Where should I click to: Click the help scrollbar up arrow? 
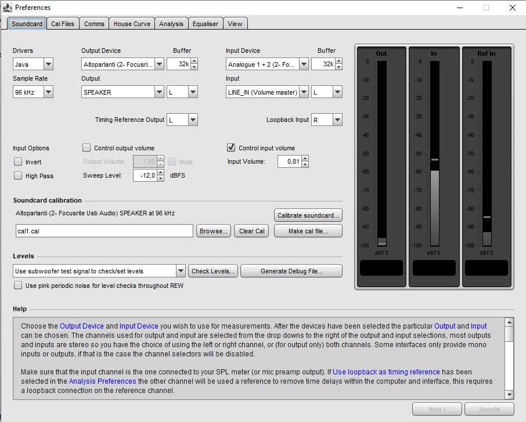[509, 322]
